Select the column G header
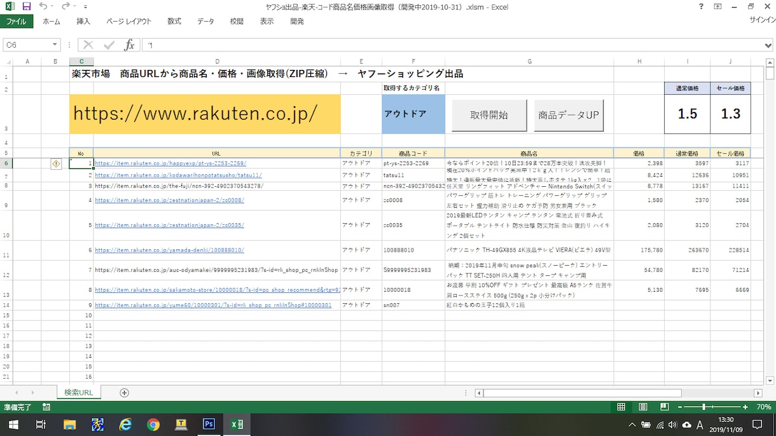This screenshot has width=776, height=436. coord(529,61)
